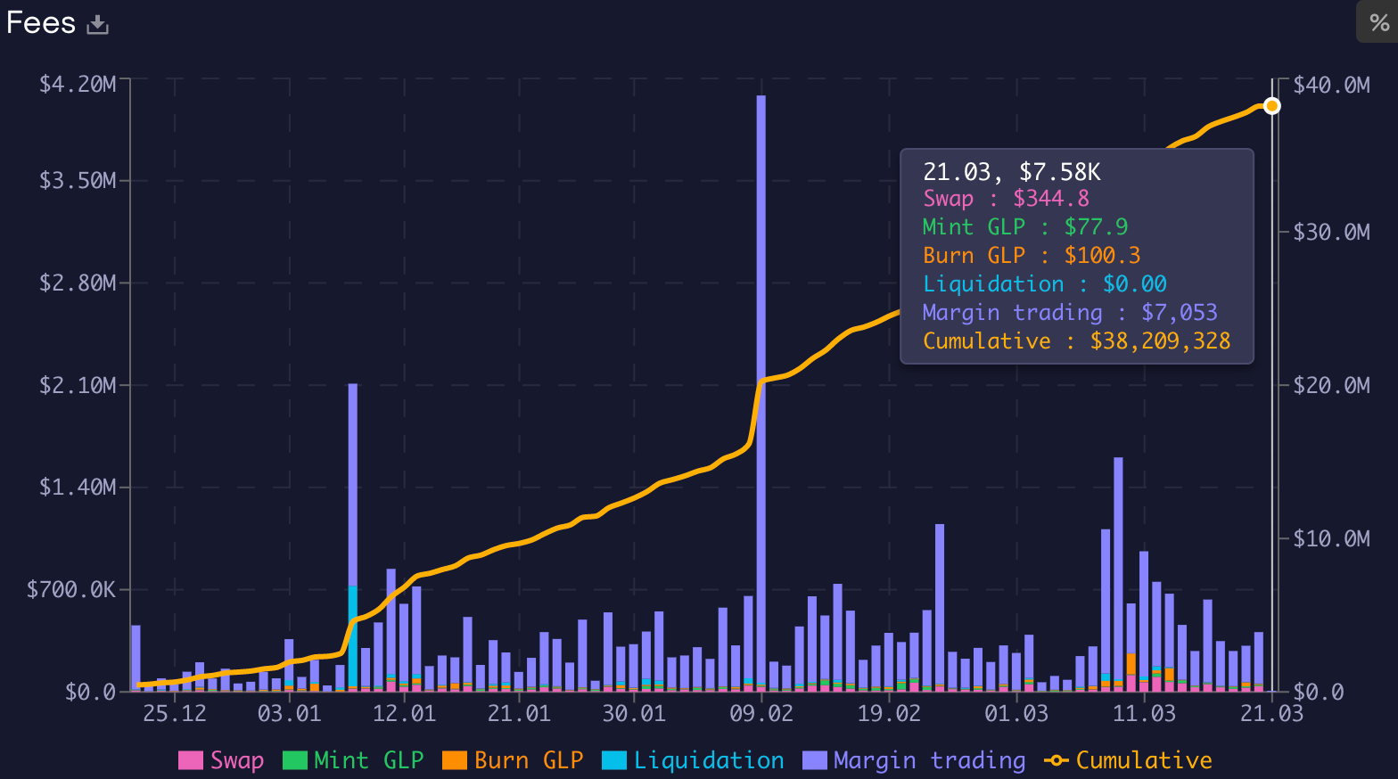The height and width of the screenshot is (779, 1398).
Task: Click the 21.01 label on x-axis
Action: [x=519, y=714]
